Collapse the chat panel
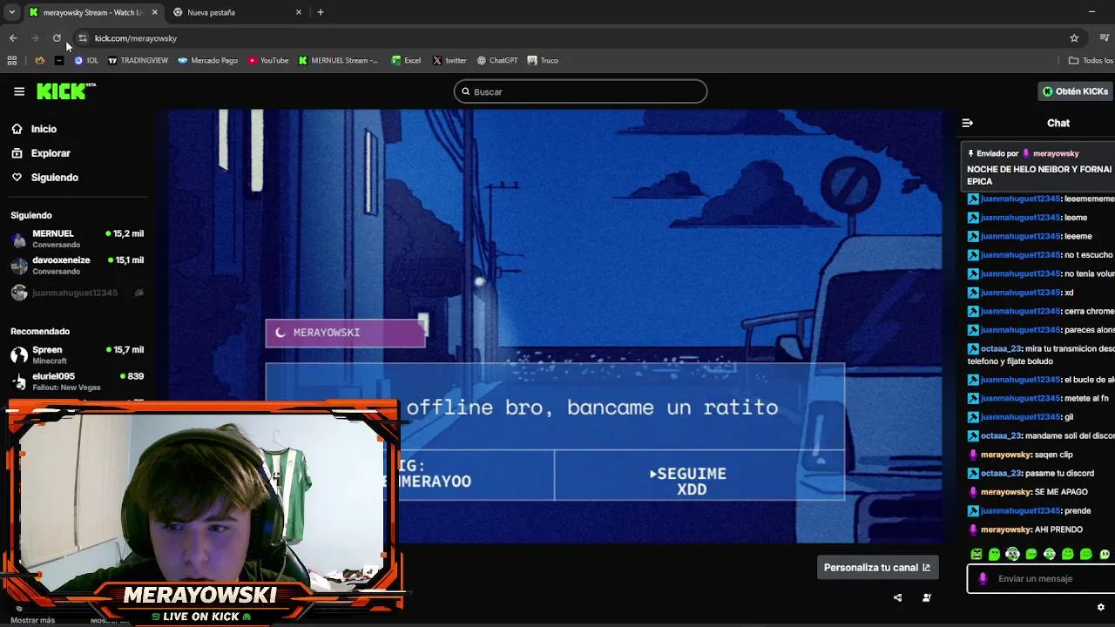This screenshot has width=1115, height=627. (967, 123)
